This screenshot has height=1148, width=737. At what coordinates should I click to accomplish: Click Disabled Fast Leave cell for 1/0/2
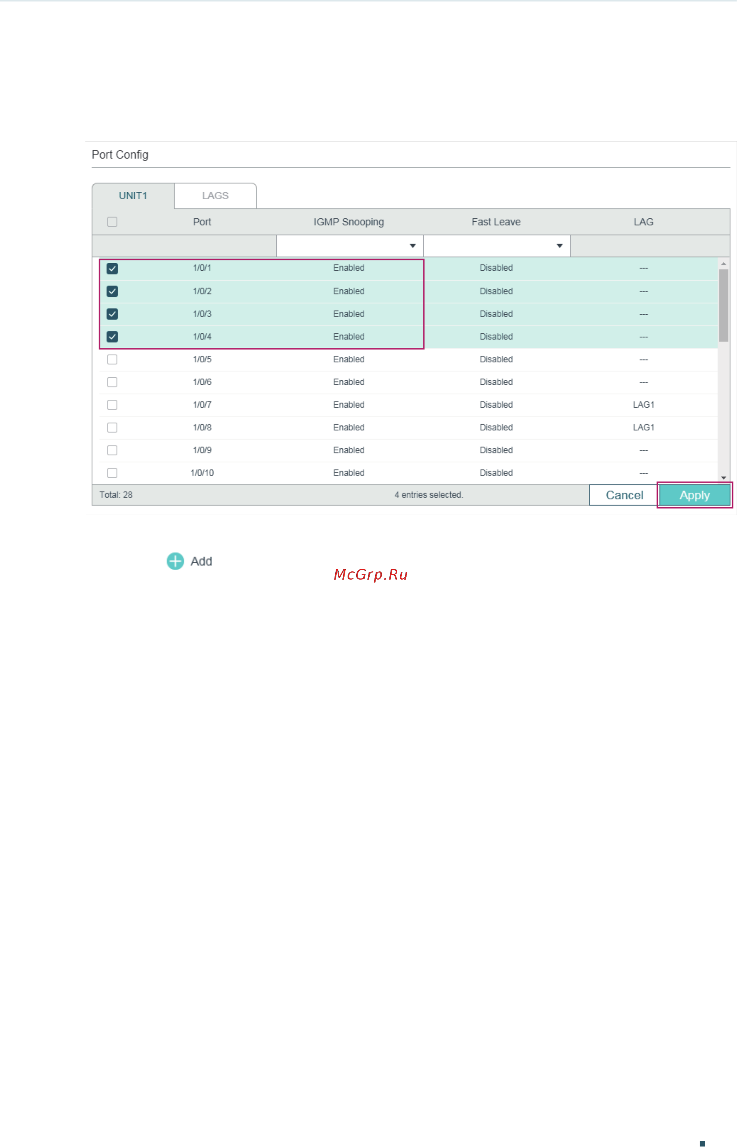(496, 291)
